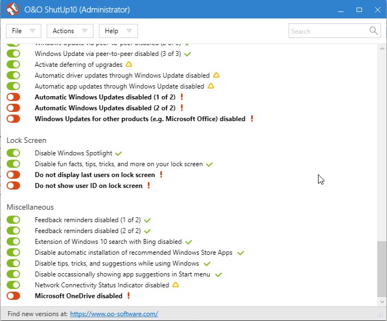Open the Actions dropdown menu
Image resolution: width=387 pixels, height=321 pixels.
coord(70,31)
